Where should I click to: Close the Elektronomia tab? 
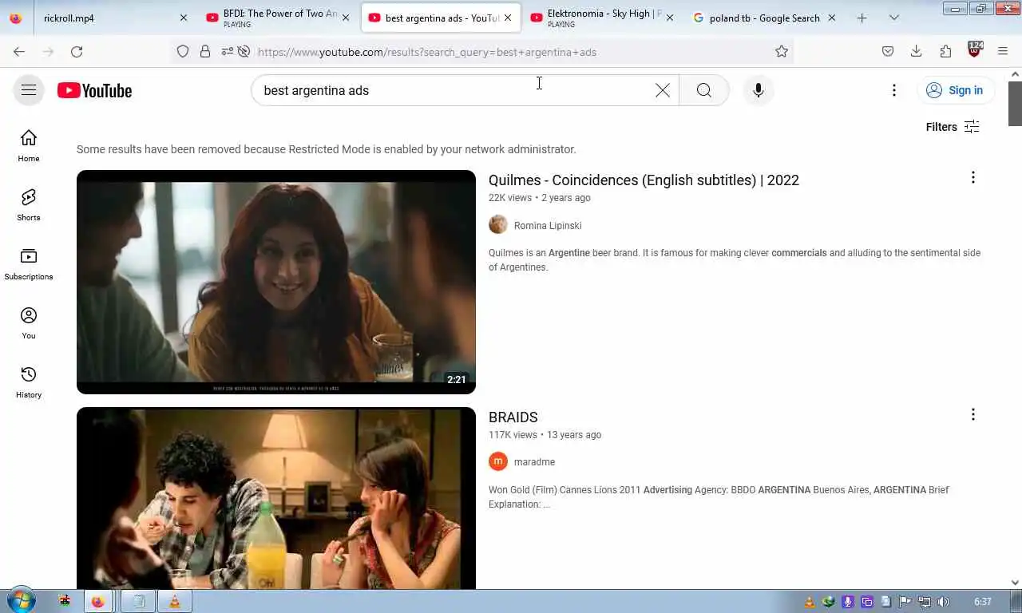[669, 18]
